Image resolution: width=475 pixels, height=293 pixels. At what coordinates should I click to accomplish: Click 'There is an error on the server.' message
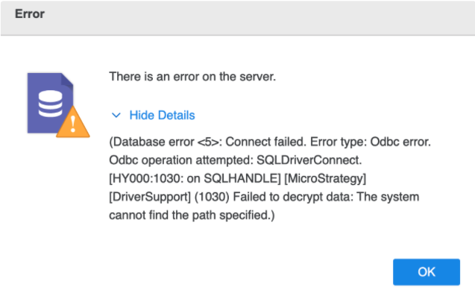tap(192, 77)
